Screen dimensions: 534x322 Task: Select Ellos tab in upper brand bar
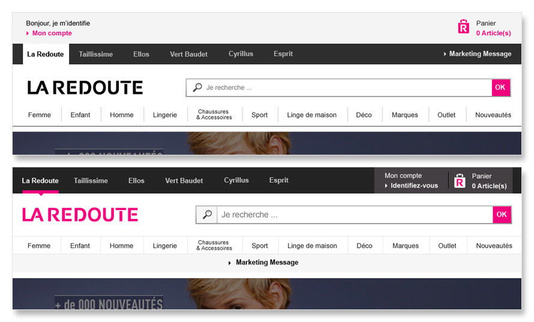point(142,54)
